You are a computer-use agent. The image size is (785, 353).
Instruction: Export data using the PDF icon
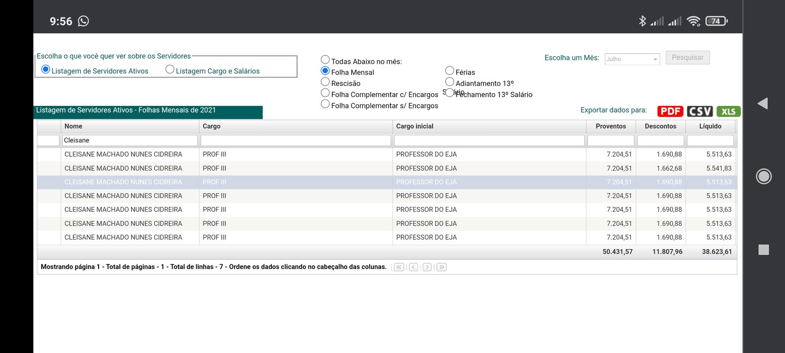pyautogui.click(x=670, y=111)
